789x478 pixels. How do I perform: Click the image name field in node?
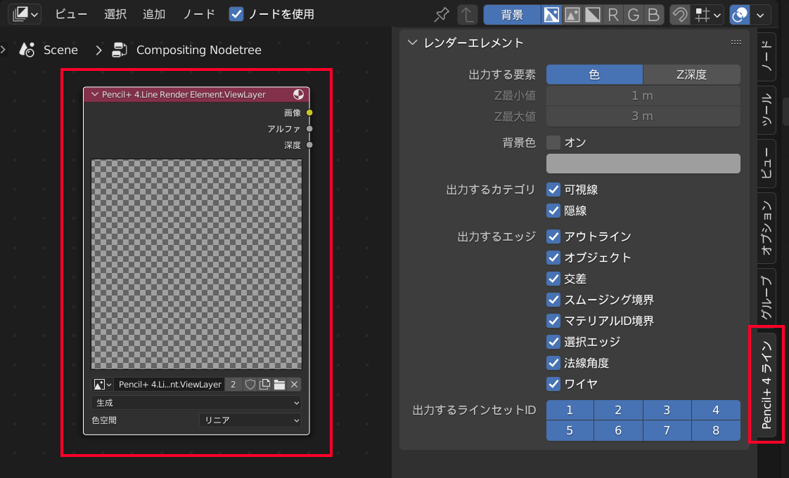click(169, 384)
